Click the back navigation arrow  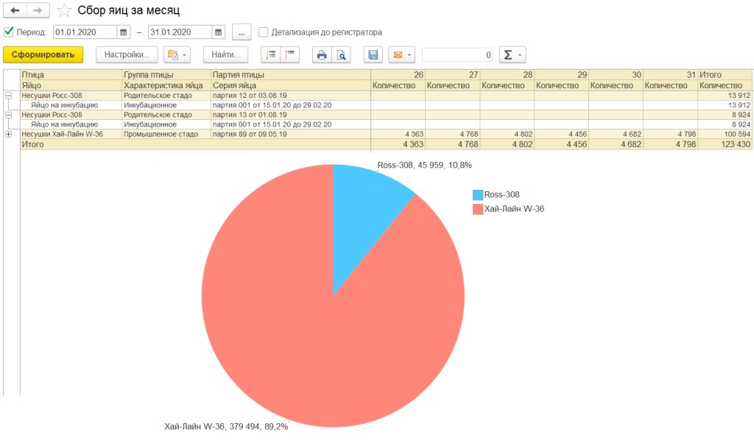[x=15, y=11]
